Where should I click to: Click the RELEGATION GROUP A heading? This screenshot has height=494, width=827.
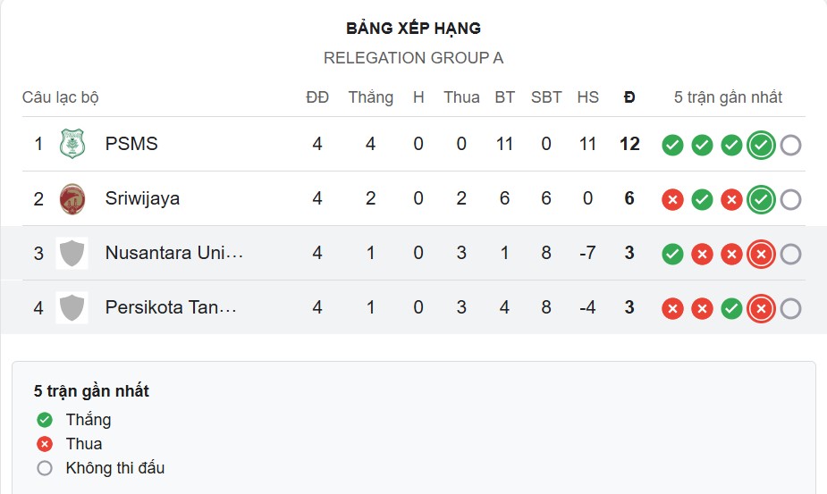413,58
